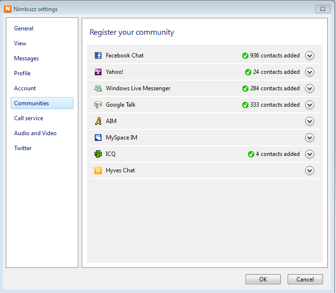Click the AIM running man icon
Screen dimensions: 336x293
[x=98, y=121]
